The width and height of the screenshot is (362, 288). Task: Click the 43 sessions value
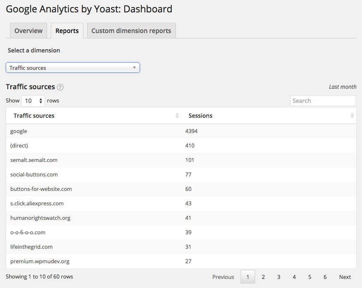[188, 203]
